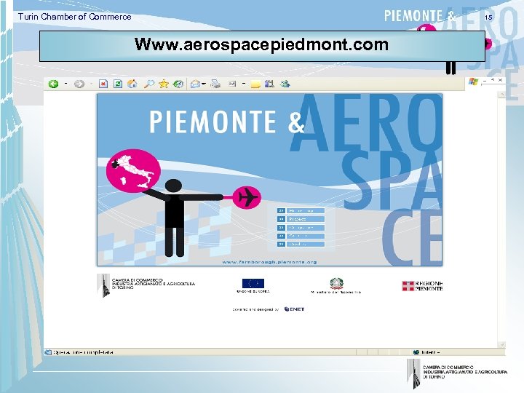Click the Print printer icon

pyautogui.click(x=216, y=84)
